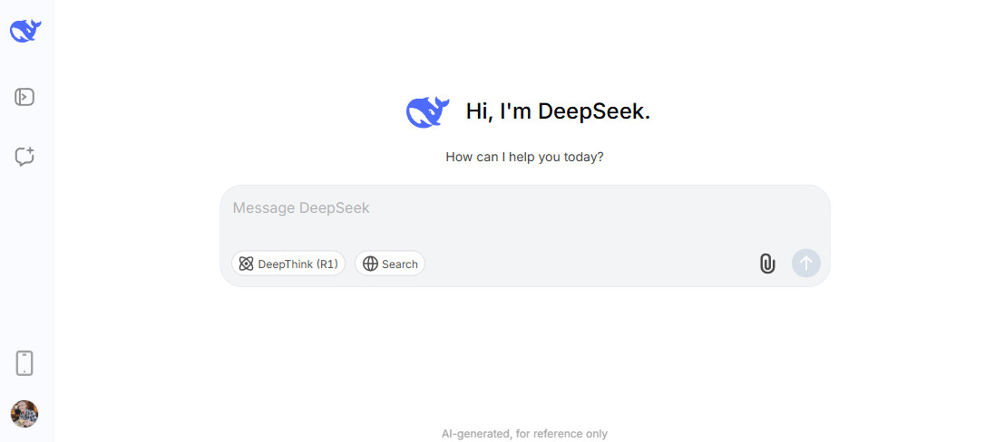Open the sidebar with the panel icon
This screenshot has height=442, width=985.
tap(24, 97)
